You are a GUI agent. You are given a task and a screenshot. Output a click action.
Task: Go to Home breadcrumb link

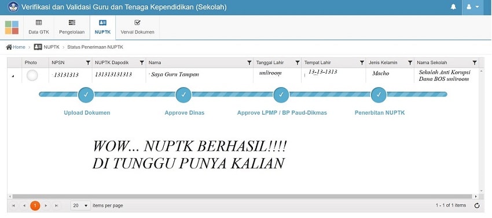16,47
